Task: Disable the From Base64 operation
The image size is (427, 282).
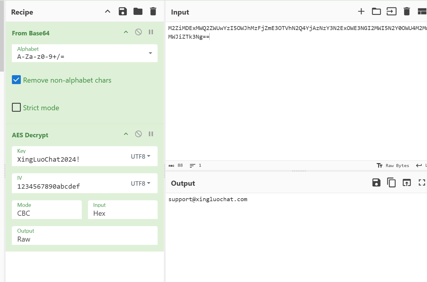Action: click(138, 32)
